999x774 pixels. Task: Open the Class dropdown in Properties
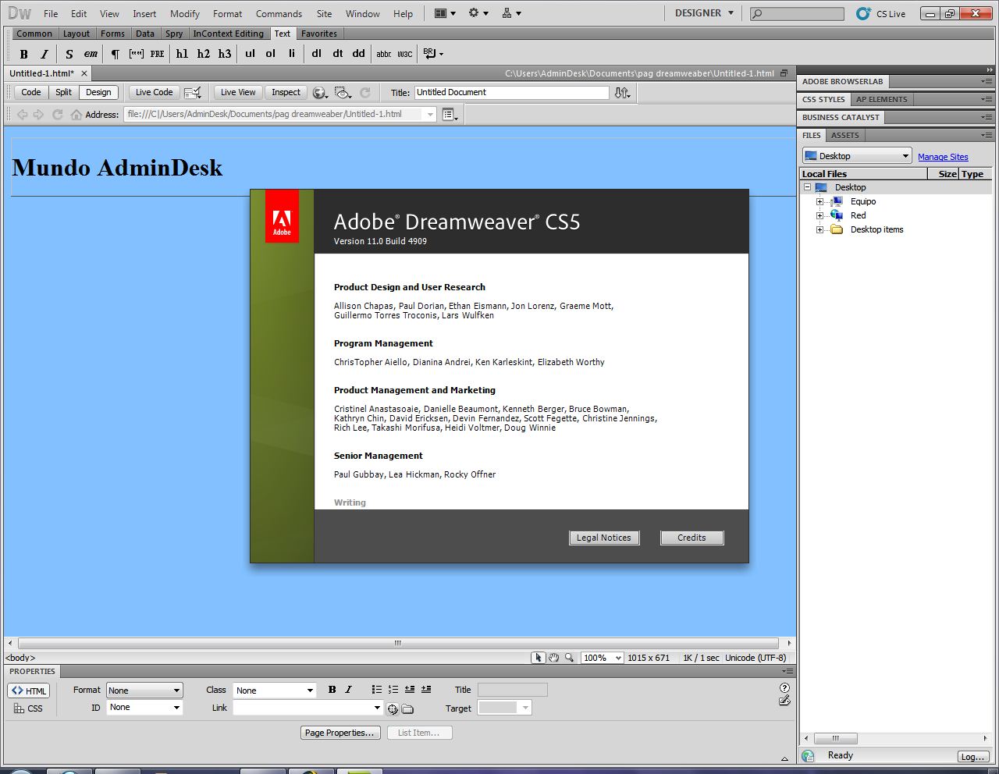(x=275, y=691)
